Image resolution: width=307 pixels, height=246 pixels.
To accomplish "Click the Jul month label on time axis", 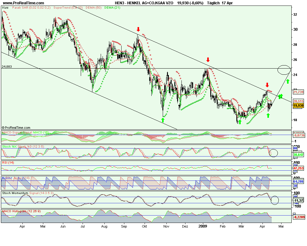I will tap(83, 226).
